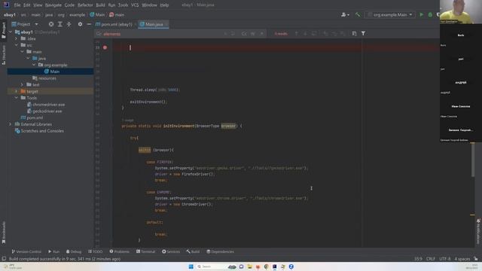This screenshot has height=271, width=482.
Task: Click the expand all icon in Project panel
Action: point(60,24)
